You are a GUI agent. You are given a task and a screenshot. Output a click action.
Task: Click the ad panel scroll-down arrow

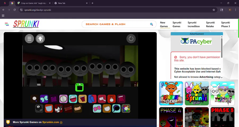[x=222, y=78]
